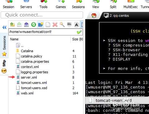Open the Session toolbar button
149x114 pixels.
(x=8, y=5)
